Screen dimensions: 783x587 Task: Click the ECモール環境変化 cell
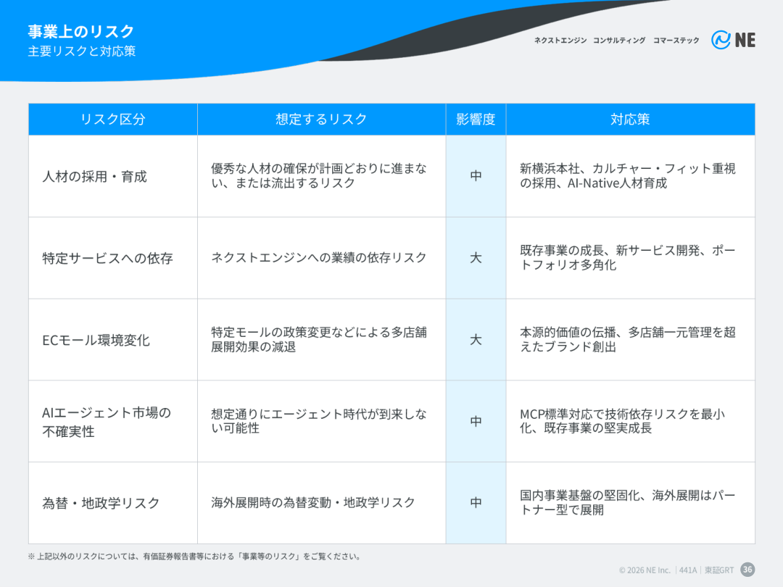pyautogui.click(x=113, y=340)
